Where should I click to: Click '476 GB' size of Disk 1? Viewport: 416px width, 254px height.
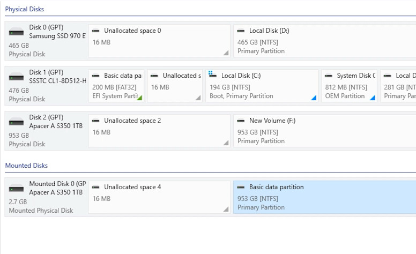(x=19, y=91)
